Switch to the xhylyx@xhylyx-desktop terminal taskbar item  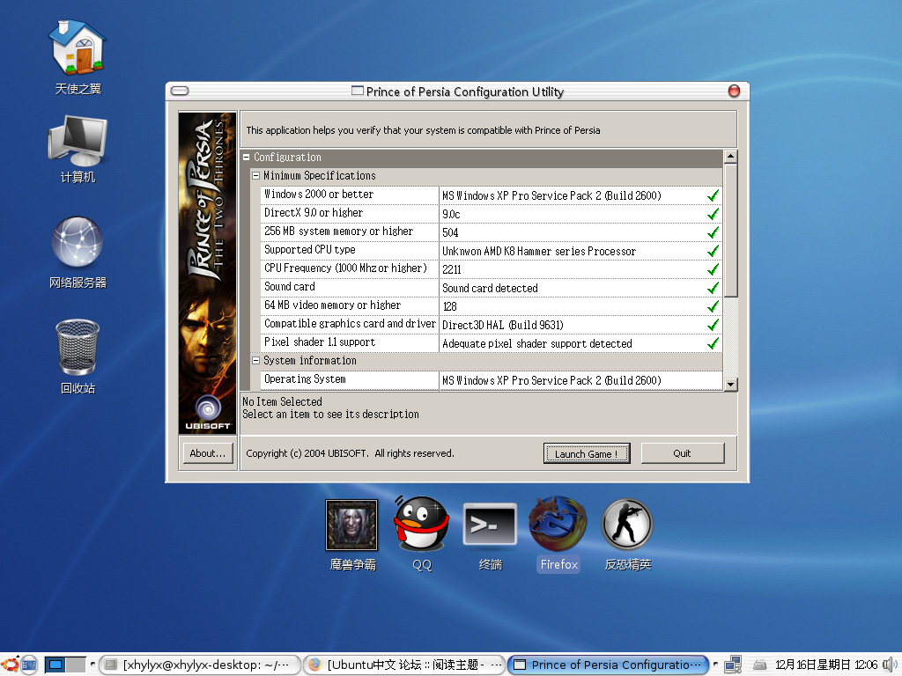click(x=200, y=665)
